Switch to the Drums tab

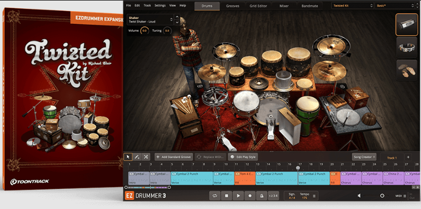coord(207,6)
